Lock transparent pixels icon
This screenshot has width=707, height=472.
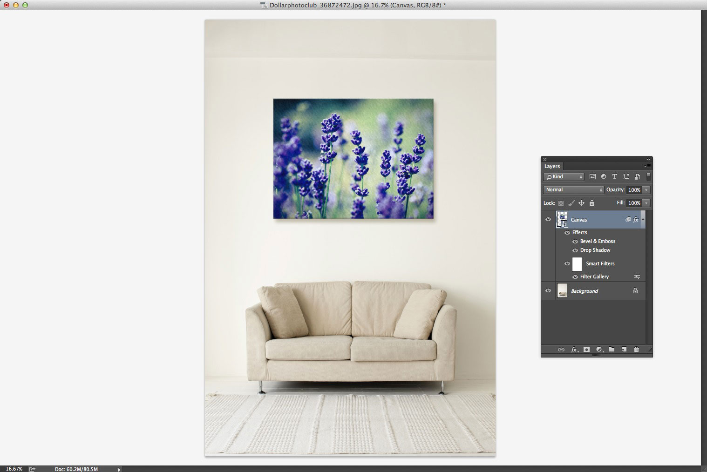click(x=561, y=203)
